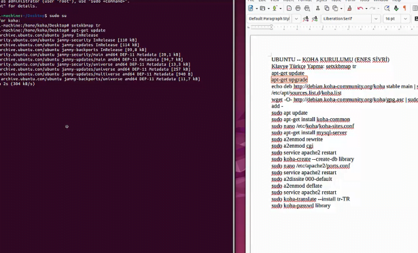Click 'setxkbmap tr' command in terminal

tap(86, 26)
